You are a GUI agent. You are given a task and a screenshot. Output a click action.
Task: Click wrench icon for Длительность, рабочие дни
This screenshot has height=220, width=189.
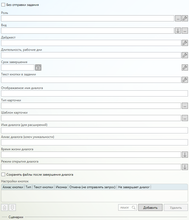tap(185, 55)
